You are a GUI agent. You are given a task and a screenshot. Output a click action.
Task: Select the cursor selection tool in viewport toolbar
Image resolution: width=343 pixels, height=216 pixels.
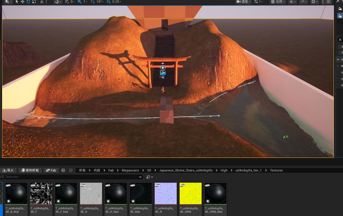(x=17, y=2)
